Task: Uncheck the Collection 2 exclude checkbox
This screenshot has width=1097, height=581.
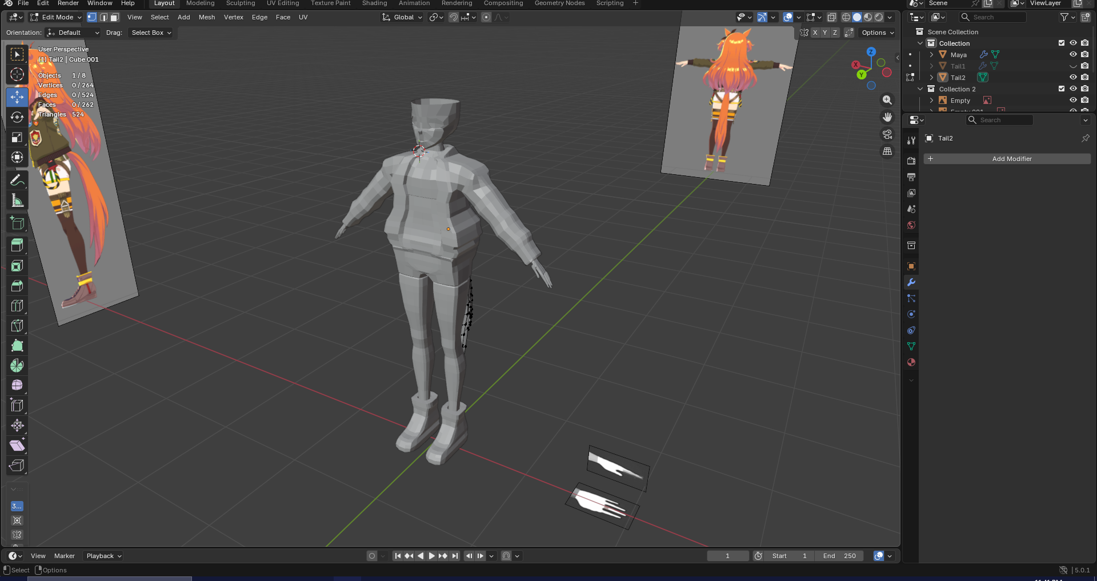Action: (x=1062, y=89)
